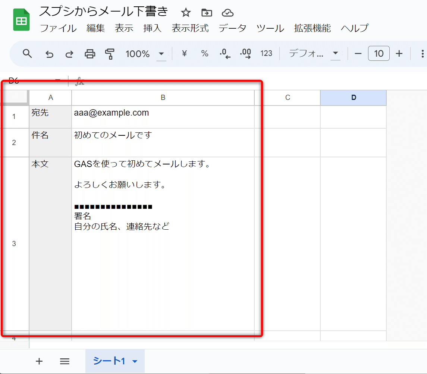
Task: Open the 123 number formats menu
Action: pyautogui.click(x=266, y=53)
